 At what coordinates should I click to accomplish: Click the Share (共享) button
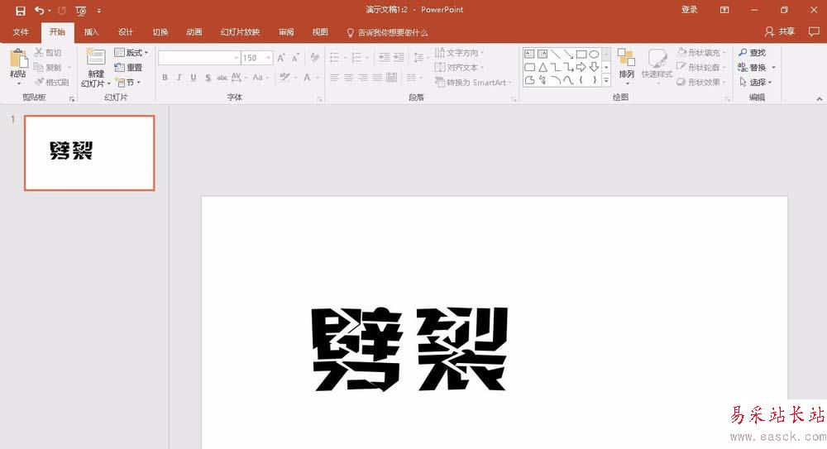point(780,31)
